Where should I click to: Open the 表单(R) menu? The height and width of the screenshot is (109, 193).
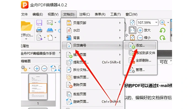click(100, 14)
